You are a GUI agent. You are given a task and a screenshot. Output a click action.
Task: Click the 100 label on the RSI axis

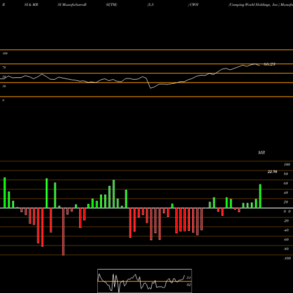(5, 53)
